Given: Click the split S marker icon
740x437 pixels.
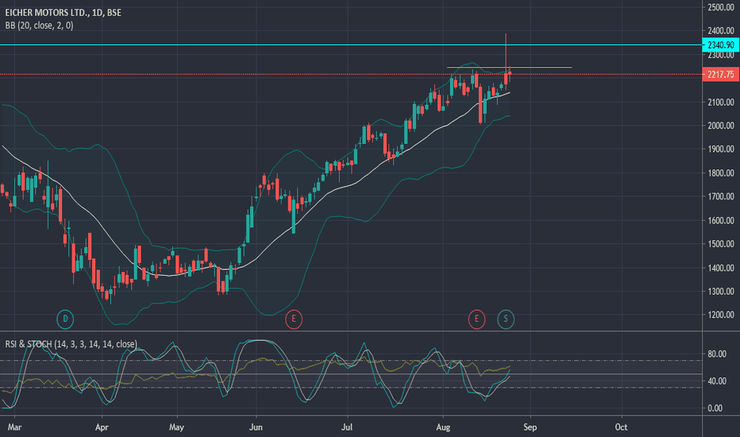Looking at the screenshot, I should coord(506,319).
